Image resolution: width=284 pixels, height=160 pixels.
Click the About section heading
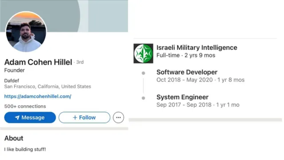click(x=14, y=138)
